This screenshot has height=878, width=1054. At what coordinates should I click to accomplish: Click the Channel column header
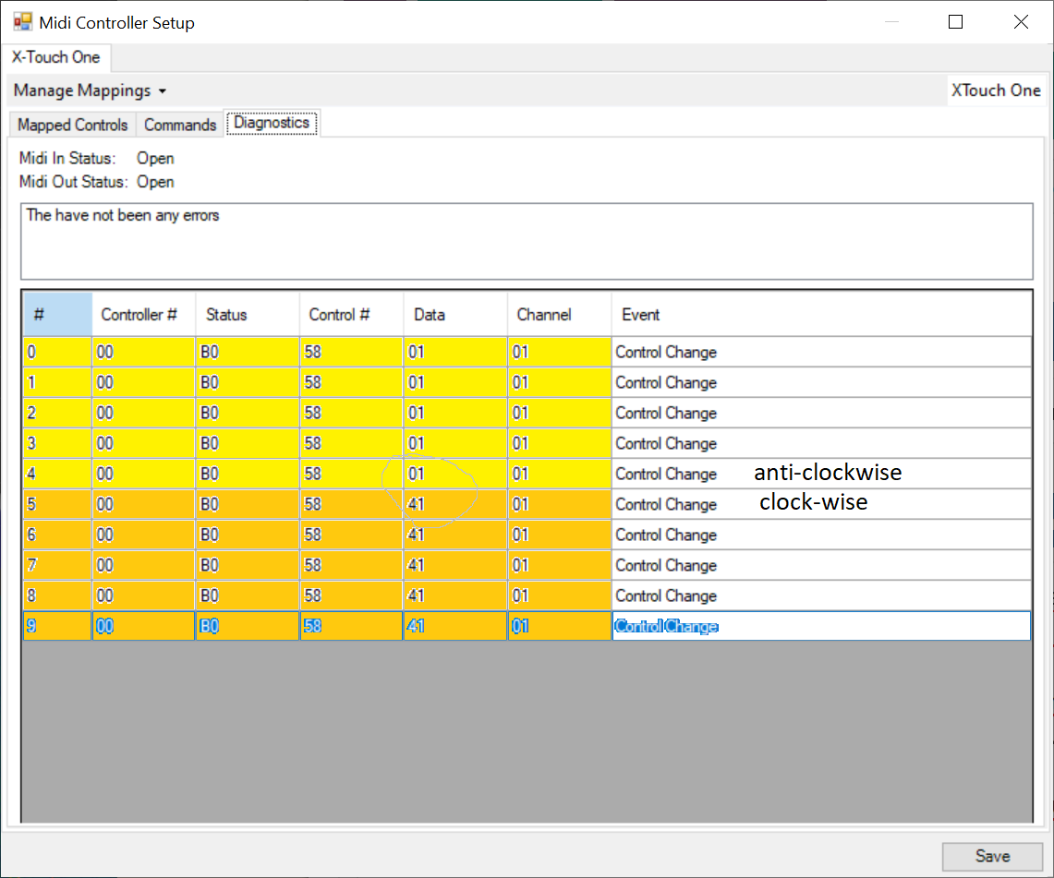point(559,315)
